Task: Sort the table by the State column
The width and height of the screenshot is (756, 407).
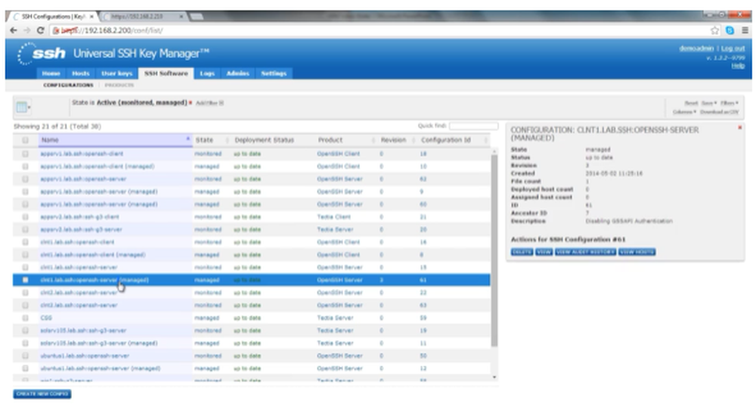Action: pyautogui.click(x=204, y=140)
